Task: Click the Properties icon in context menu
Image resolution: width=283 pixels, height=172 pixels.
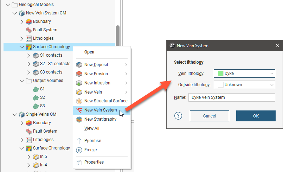Action: pos(79,163)
